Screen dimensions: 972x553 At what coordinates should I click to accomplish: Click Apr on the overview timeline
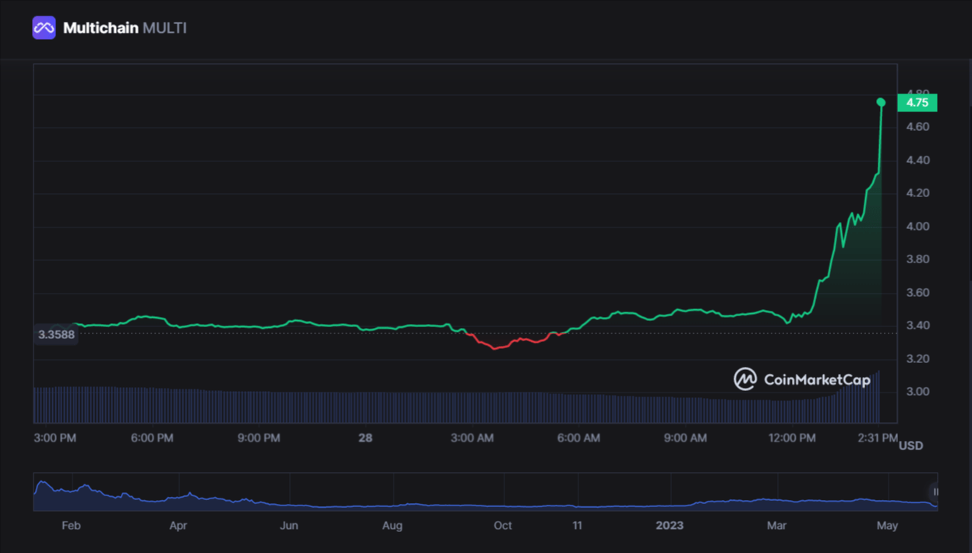178,526
